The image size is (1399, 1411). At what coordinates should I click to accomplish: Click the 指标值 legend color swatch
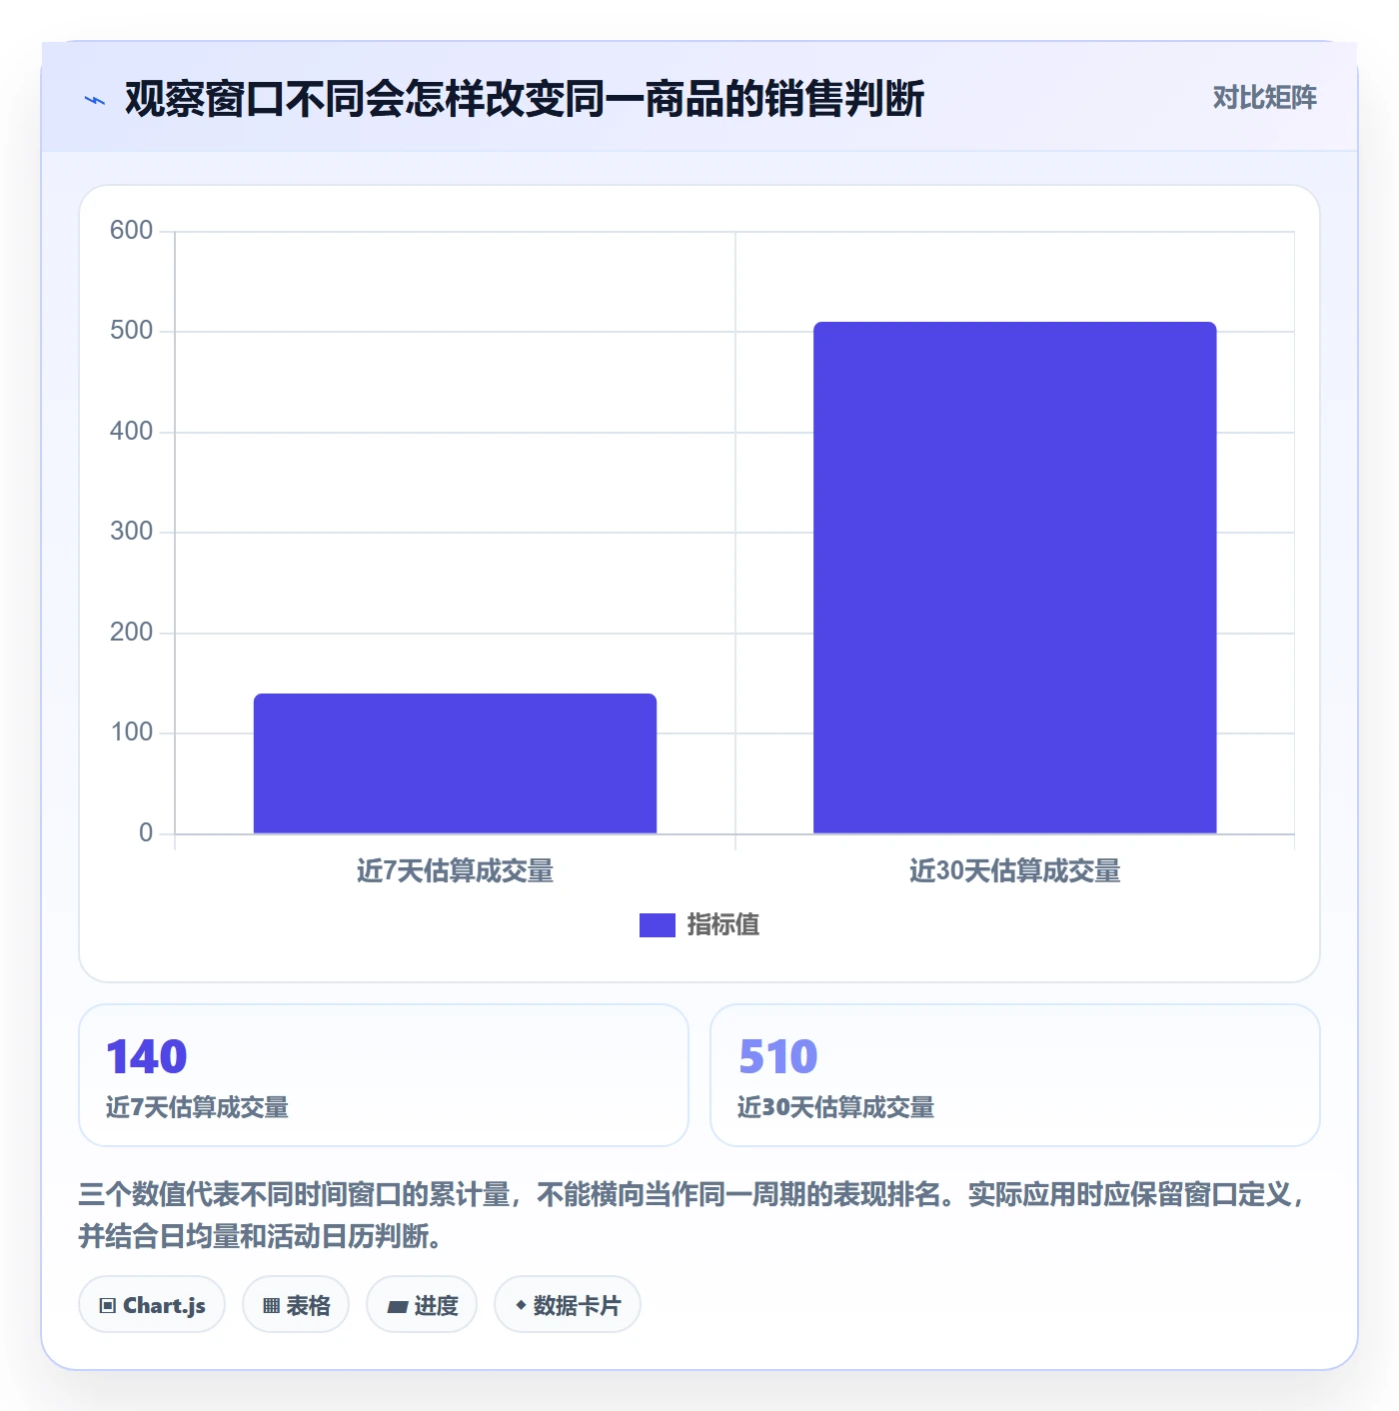tap(657, 925)
